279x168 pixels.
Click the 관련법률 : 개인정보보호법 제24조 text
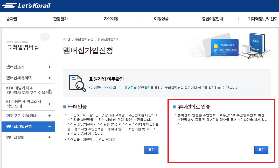pos(91,140)
